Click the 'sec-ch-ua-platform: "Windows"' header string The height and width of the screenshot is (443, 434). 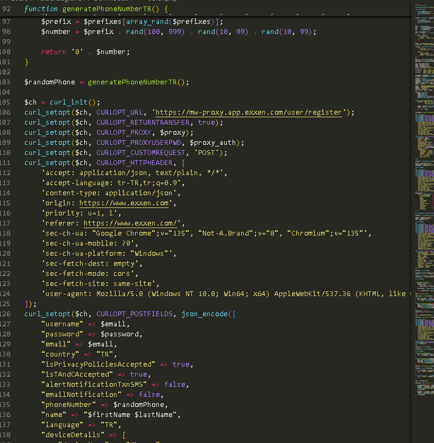point(107,254)
